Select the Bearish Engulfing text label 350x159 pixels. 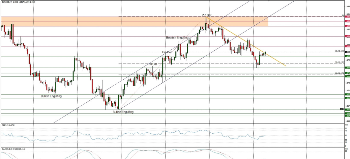point(177,38)
